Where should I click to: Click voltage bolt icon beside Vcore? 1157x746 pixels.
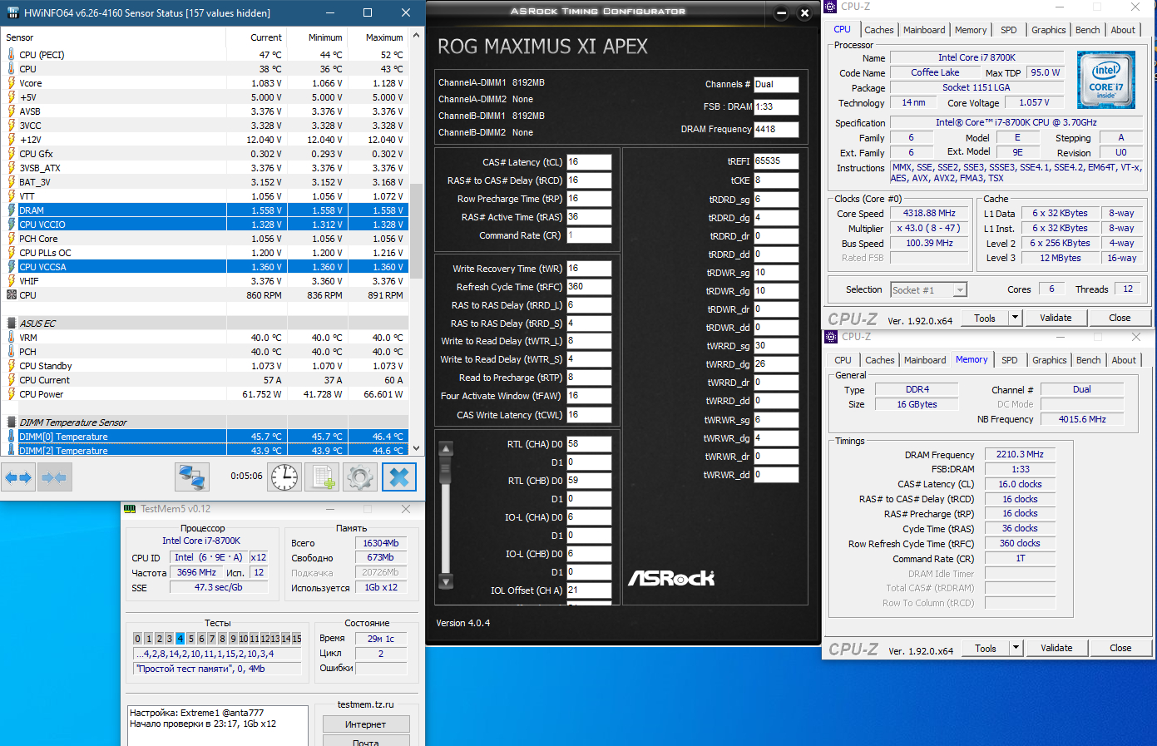(12, 83)
